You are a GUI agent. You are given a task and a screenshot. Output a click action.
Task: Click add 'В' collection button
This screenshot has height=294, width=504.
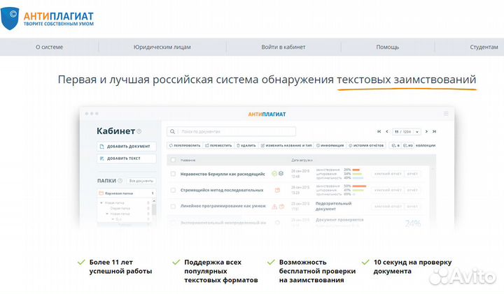point(395,145)
